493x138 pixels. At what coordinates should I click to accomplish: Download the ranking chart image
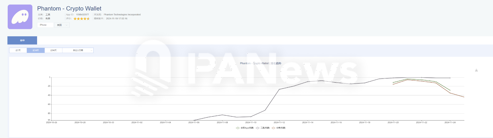[x=476, y=70]
